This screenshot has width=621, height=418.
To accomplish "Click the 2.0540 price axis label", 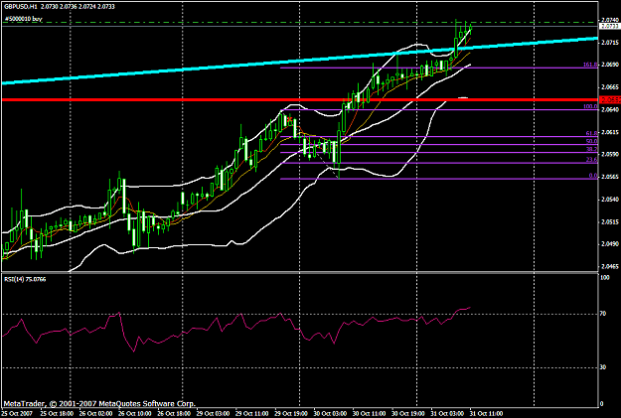I will [x=610, y=200].
